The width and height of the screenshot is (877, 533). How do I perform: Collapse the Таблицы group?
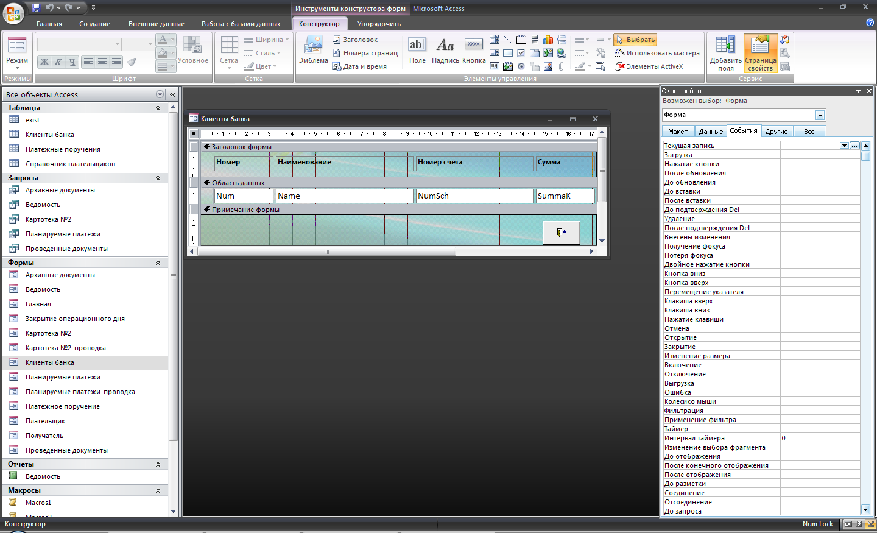tap(158, 108)
